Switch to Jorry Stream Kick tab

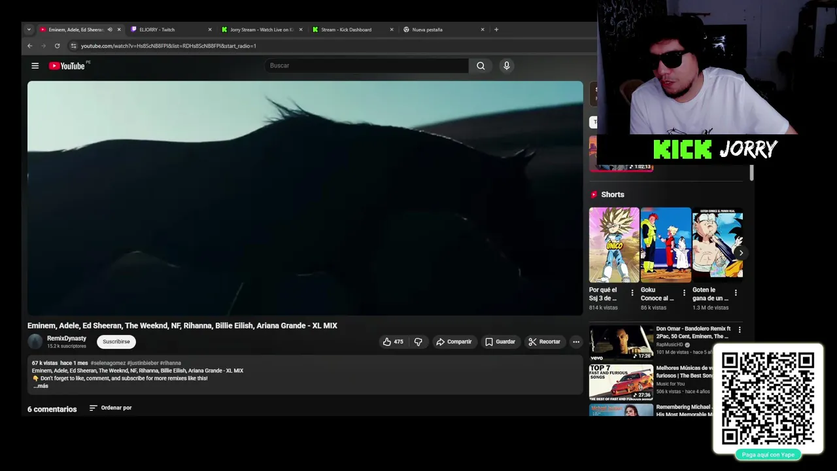(x=262, y=29)
